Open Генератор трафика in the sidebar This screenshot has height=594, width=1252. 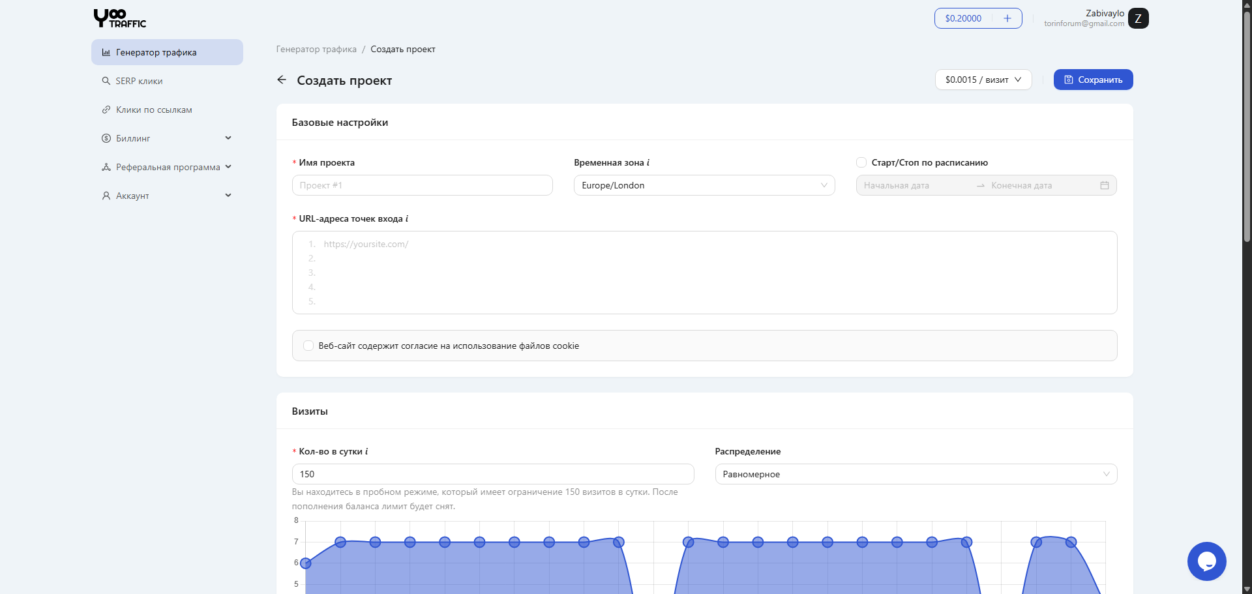click(167, 52)
